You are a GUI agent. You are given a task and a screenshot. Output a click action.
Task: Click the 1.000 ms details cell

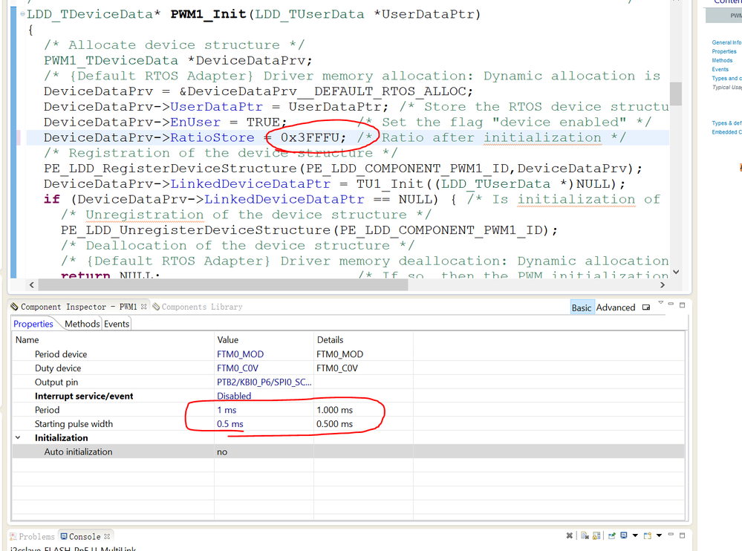coord(334,410)
